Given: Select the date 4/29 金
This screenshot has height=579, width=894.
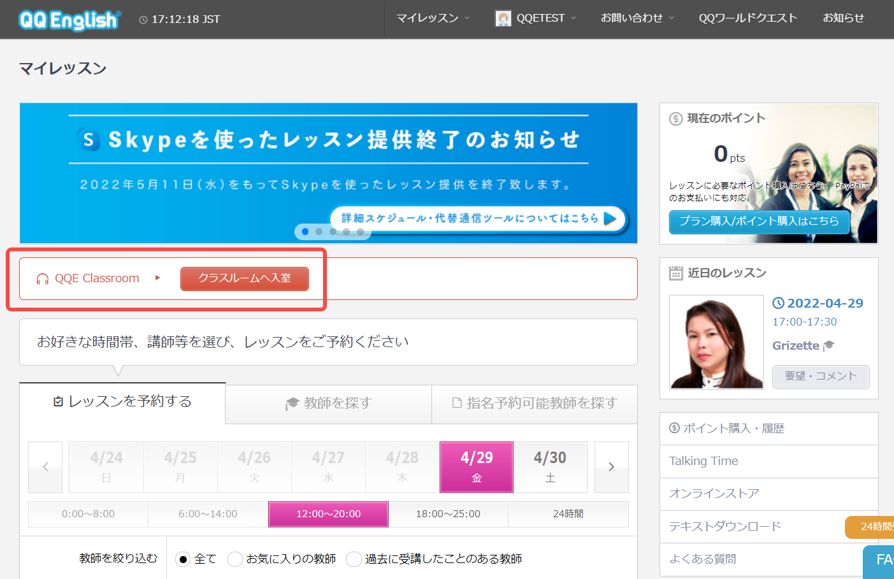Looking at the screenshot, I should [x=477, y=467].
